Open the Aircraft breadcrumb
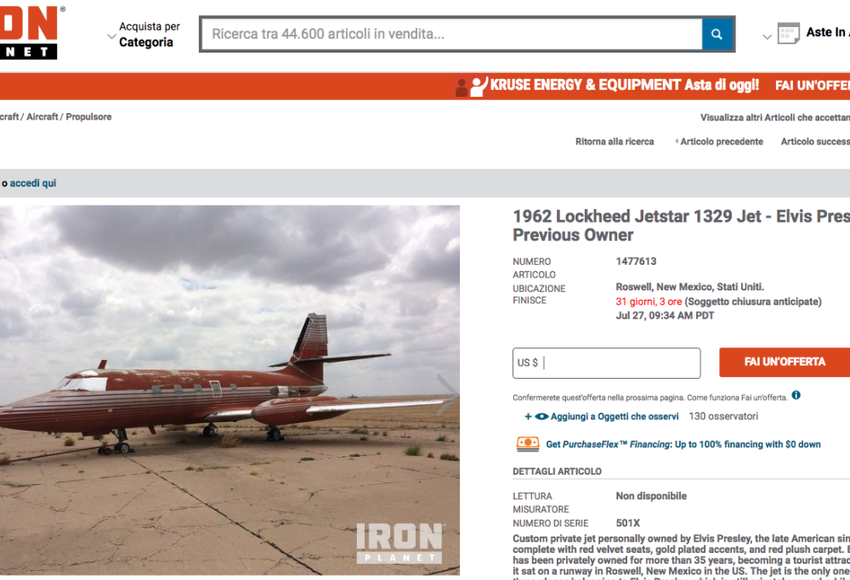 click(42, 116)
